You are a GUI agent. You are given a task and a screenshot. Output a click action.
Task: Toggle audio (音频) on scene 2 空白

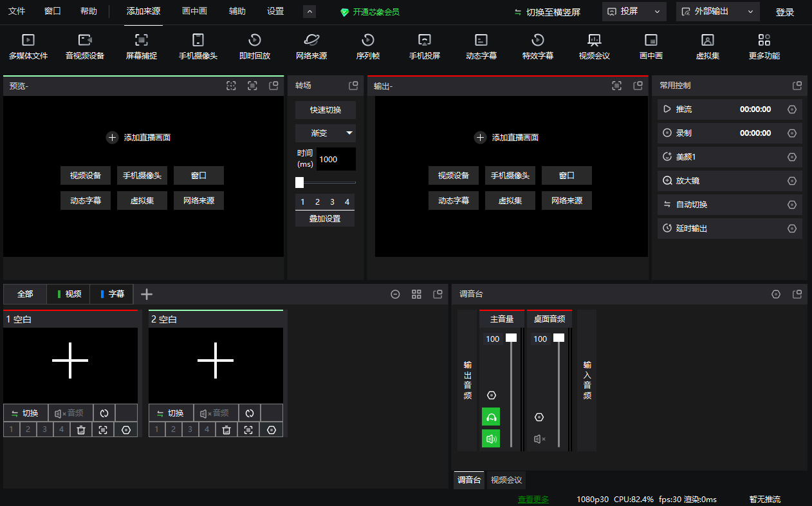tap(216, 413)
